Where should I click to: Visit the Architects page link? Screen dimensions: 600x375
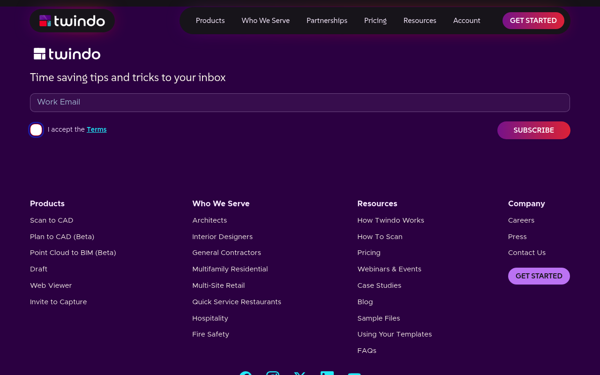[x=210, y=220]
